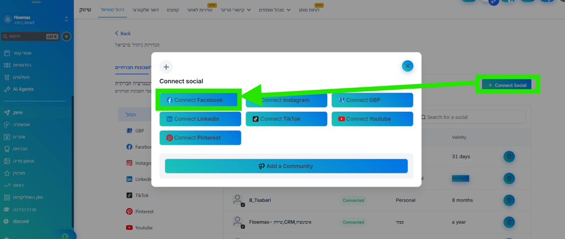Filter accounts by TikTok

click(x=137, y=195)
